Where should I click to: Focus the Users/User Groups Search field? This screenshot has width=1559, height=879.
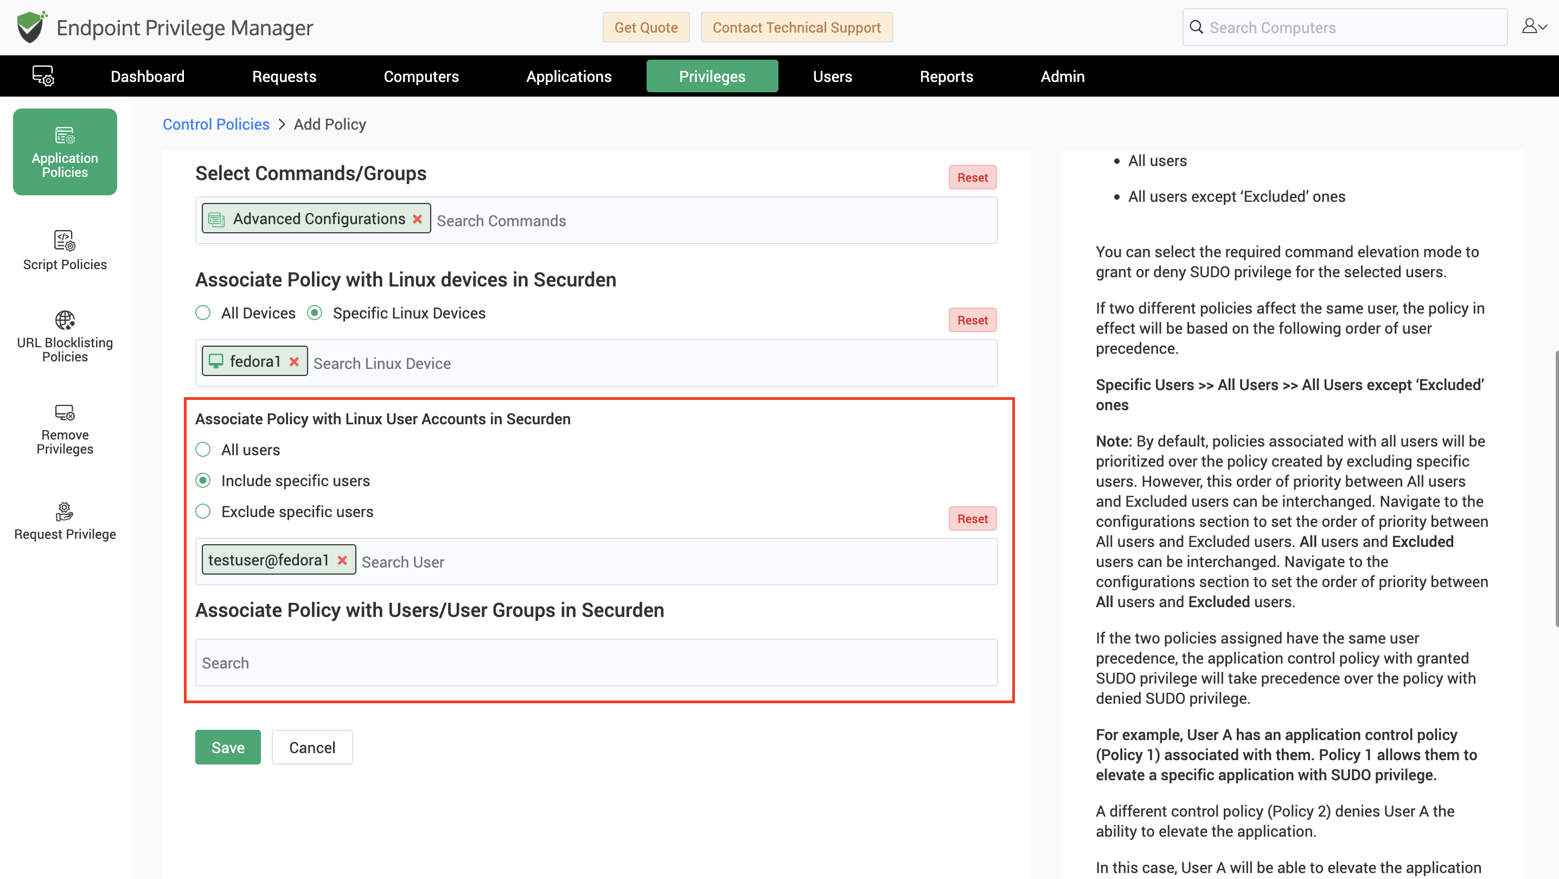597,663
